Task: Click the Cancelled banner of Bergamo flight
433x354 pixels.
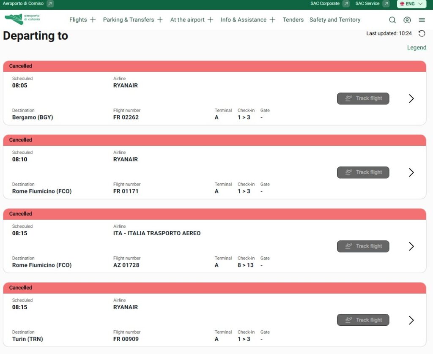Action: coord(214,66)
